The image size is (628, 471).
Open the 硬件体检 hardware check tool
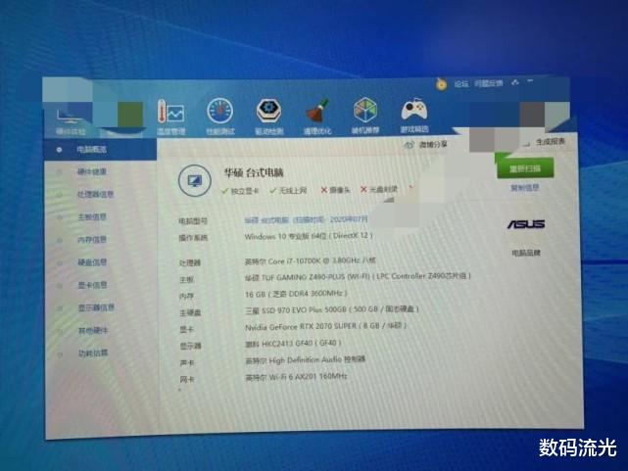(71, 120)
